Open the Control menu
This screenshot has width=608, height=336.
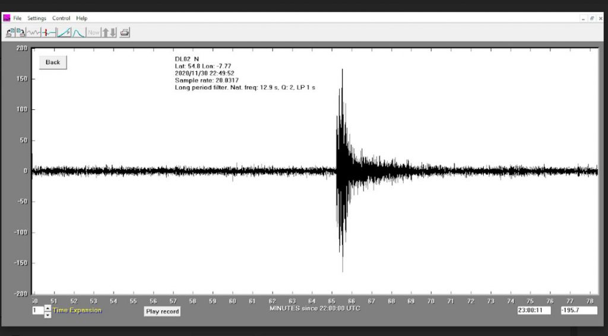(61, 18)
